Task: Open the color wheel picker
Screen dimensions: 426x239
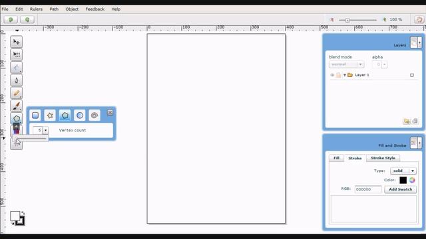Action: [x=412, y=180]
